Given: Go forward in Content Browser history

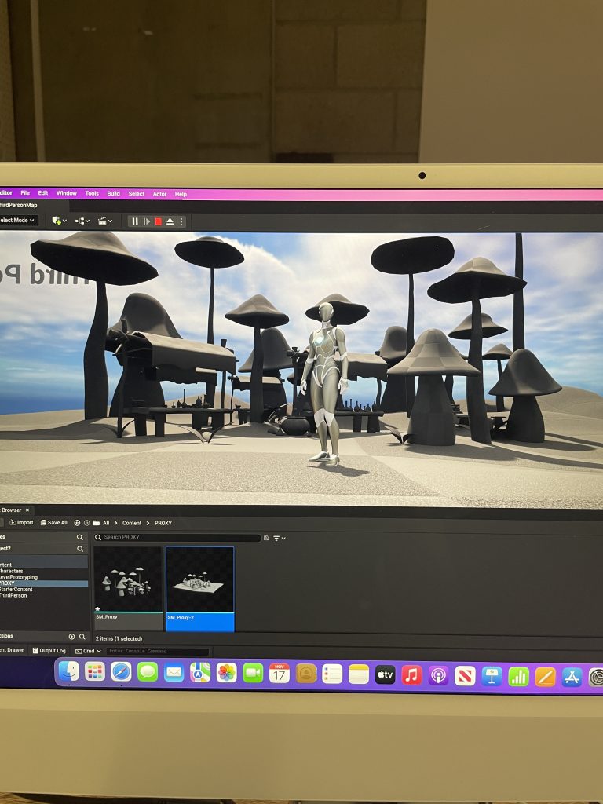Looking at the screenshot, I should tap(86, 523).
